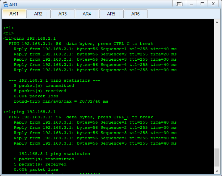This screenshot has height=176, width=222.
Task: Click the 'ping 192.168.2.1' command line
Action: point(29,39)
